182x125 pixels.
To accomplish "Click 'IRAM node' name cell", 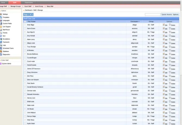I will point(31,101).
